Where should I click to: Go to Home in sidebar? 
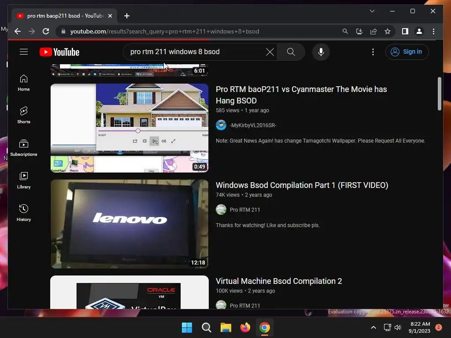(x=24, y=83)
